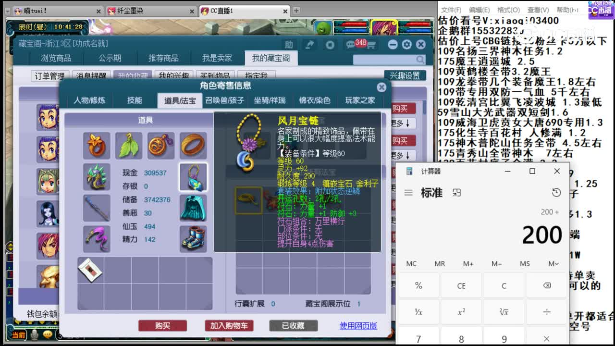Click the calculator MS memory store key

point(525,263)
